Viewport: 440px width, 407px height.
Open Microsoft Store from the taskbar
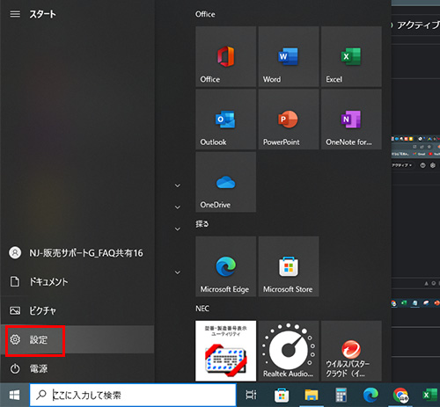[282, 395]
